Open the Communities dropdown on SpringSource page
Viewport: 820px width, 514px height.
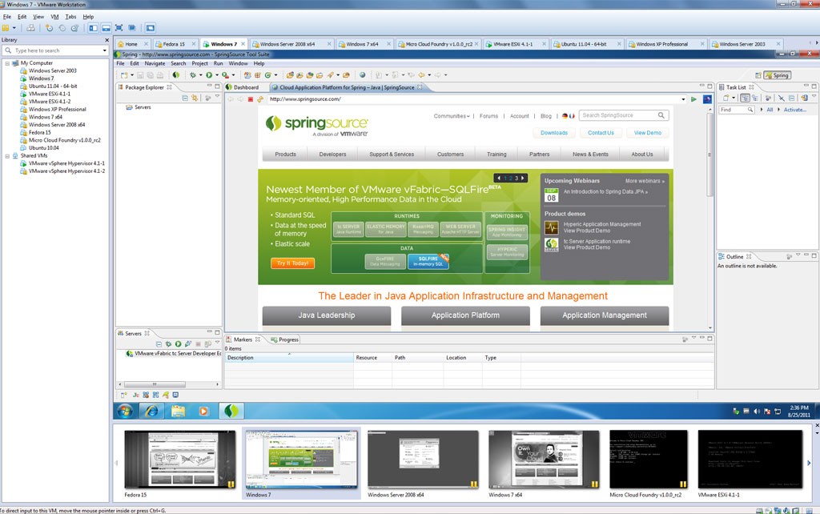tap(452, 116)
